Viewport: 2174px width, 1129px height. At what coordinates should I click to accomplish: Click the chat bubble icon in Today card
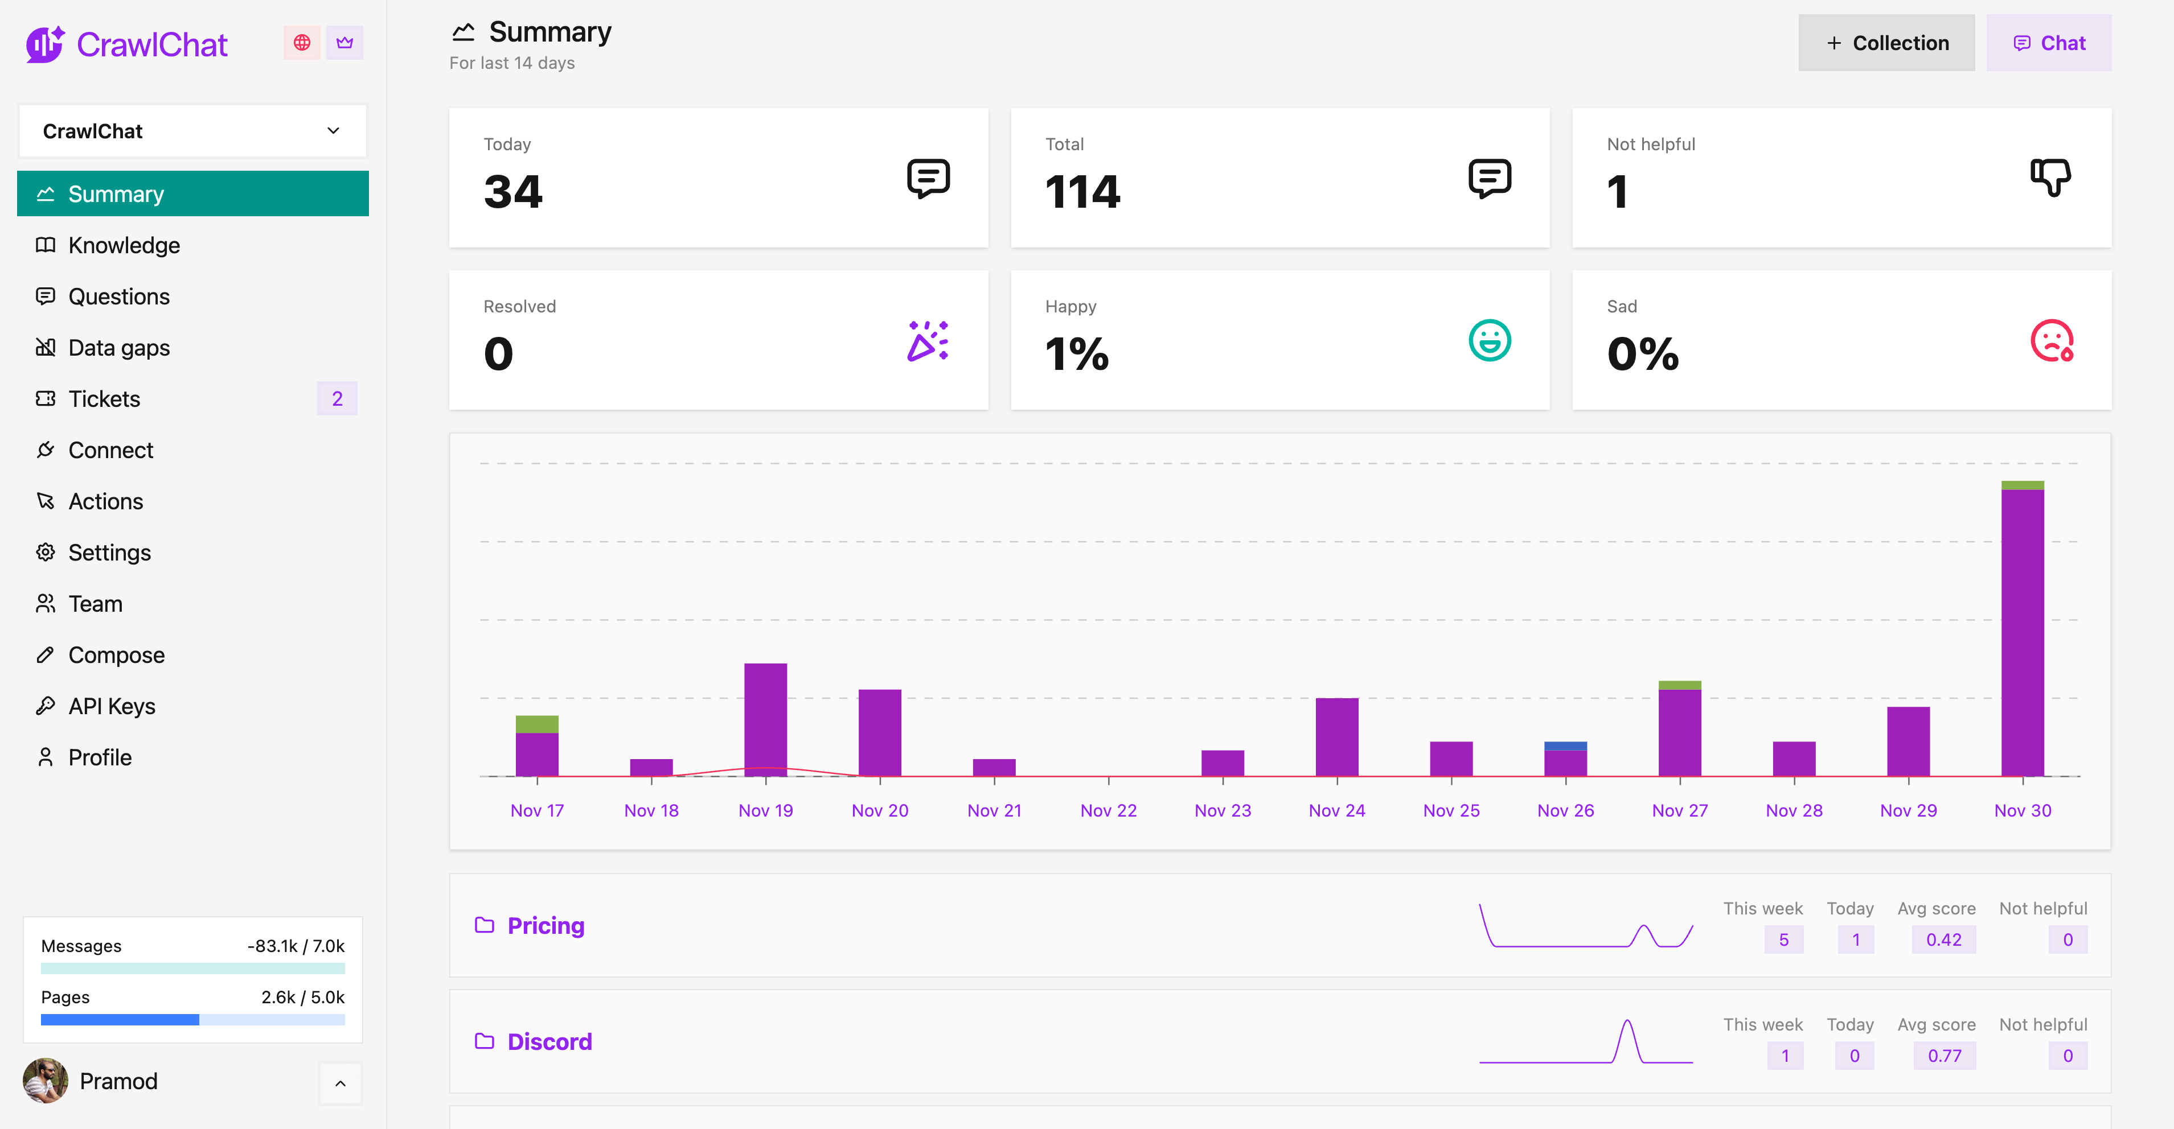click(x=928, y=178)
